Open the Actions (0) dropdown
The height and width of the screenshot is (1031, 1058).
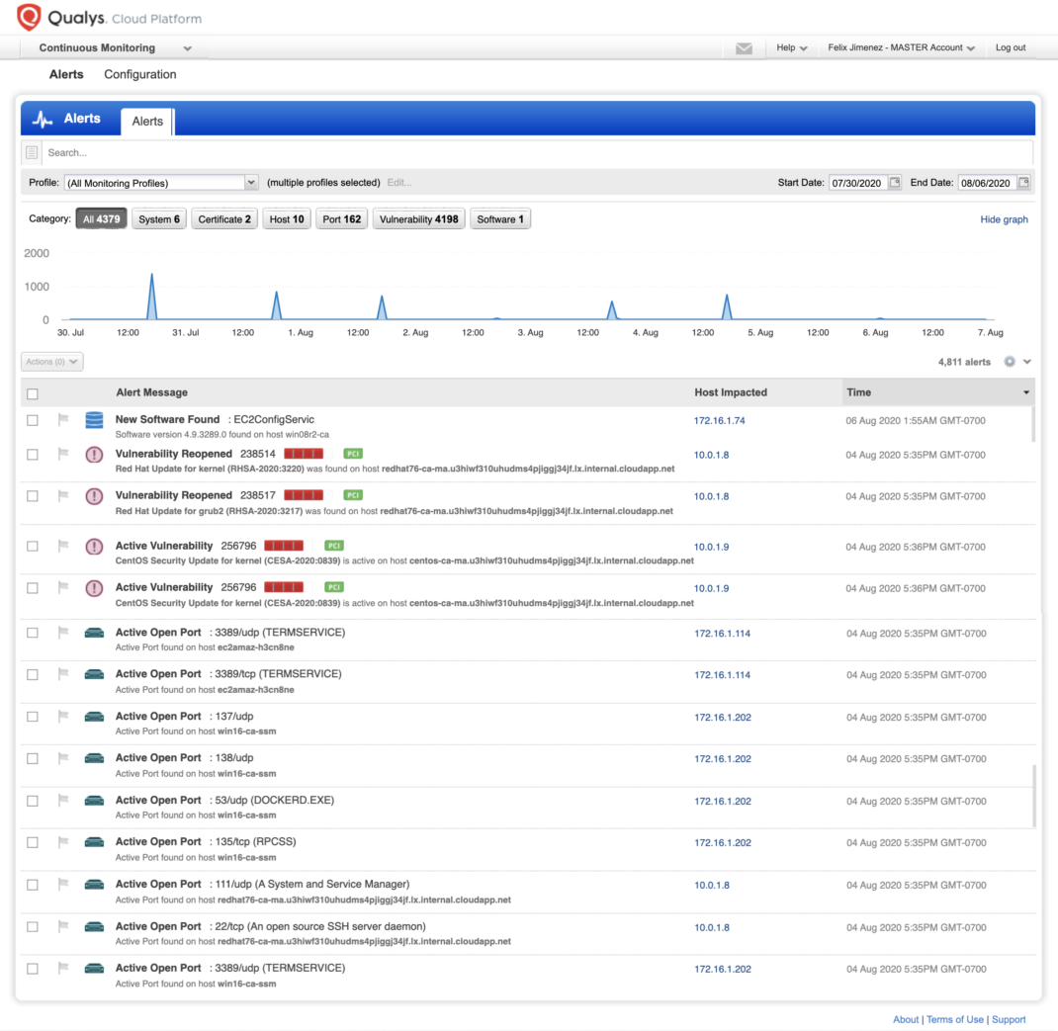pyautogui.click(x=51, y=362)
